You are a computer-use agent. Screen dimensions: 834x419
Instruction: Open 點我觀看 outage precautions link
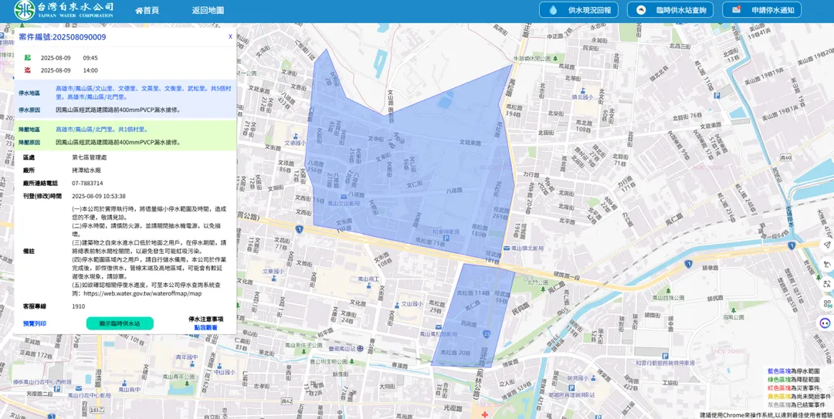pyautogui.click(x=206, y=327)
